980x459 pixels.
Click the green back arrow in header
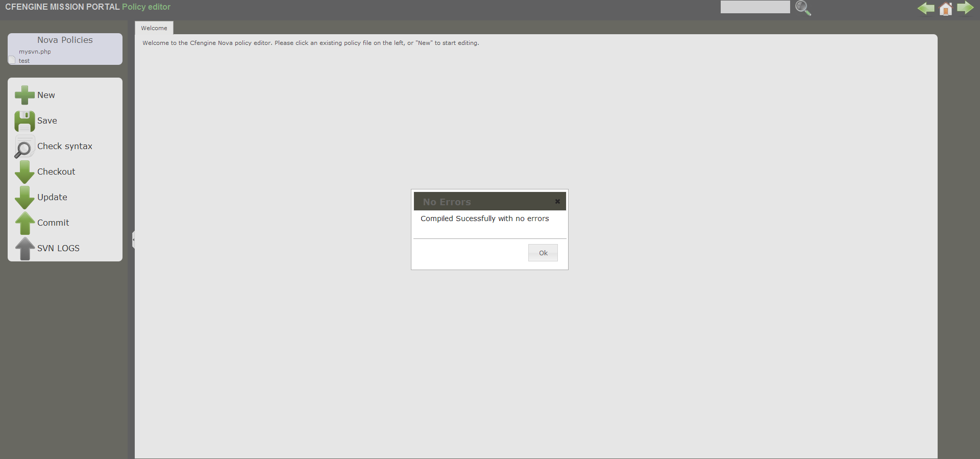(x=926, y=8)
